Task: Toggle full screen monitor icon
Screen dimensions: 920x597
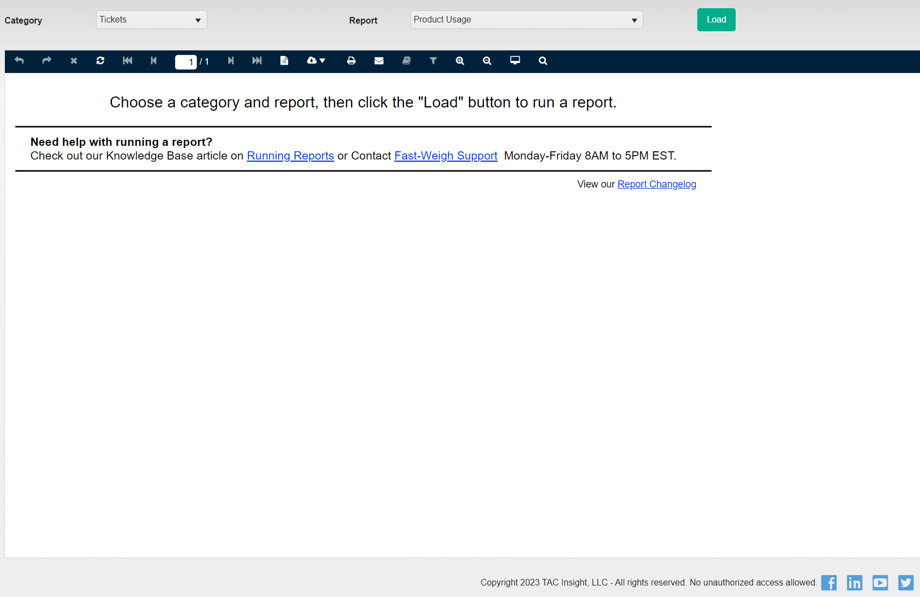Action: (x=515, y=61)
